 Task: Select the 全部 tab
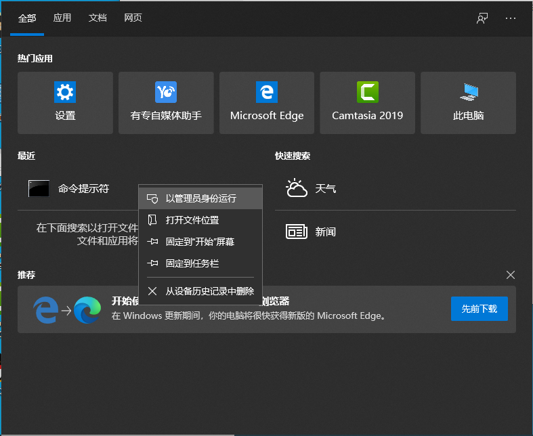click(27, 18)
